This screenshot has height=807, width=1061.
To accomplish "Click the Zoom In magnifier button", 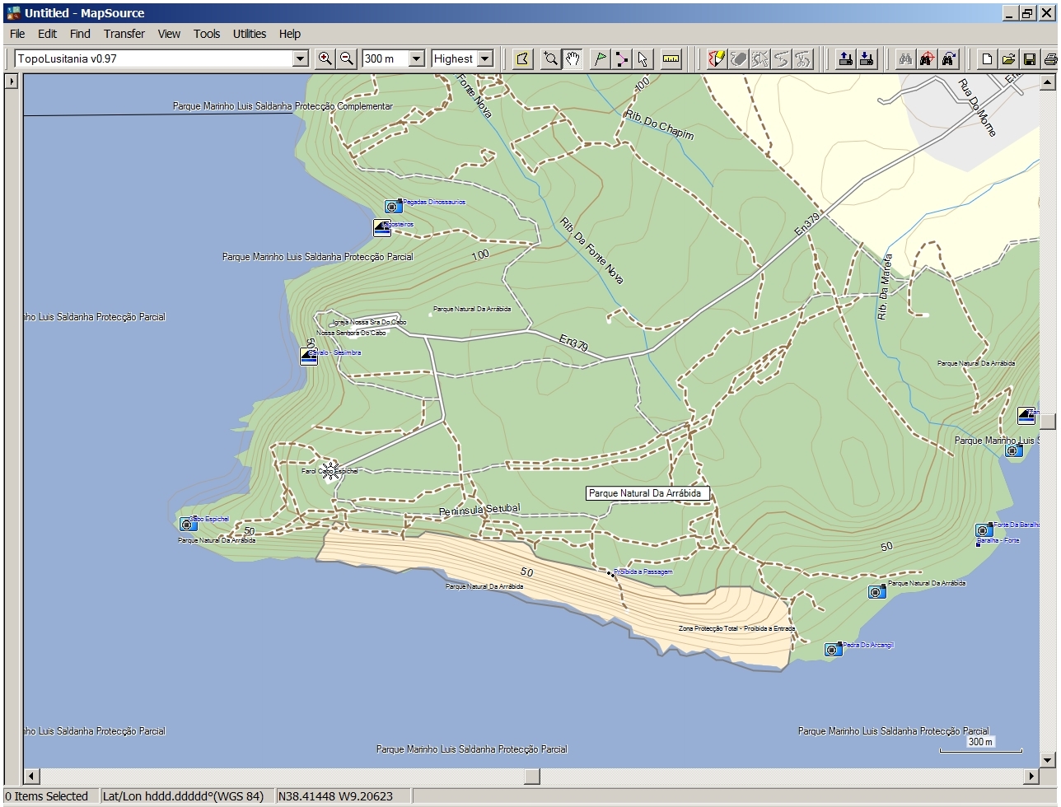I will click(325, 58).
